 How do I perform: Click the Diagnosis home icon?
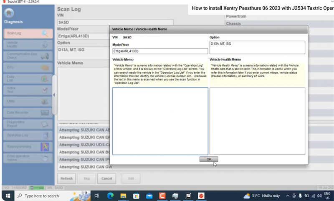point(9,13)
